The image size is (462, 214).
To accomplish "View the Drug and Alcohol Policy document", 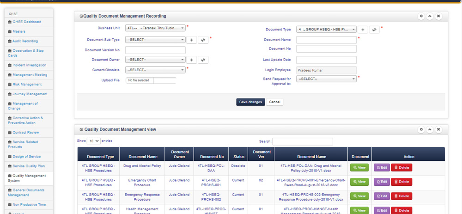I will tap(359, 168).
